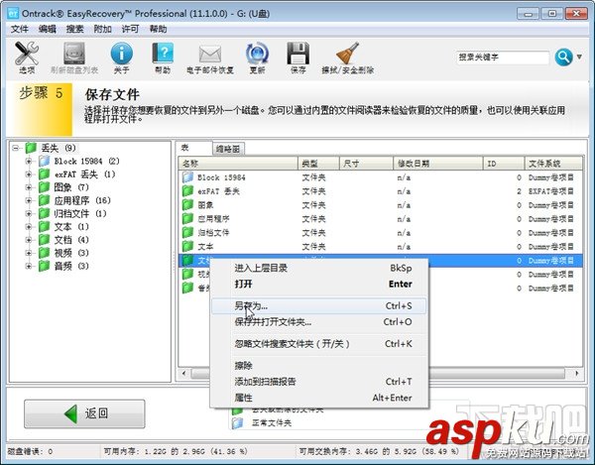Collapse the 丢失 (9) root tree node
Image resolution: width=595 pixels, height=465 pixels.
click(15, 148)
